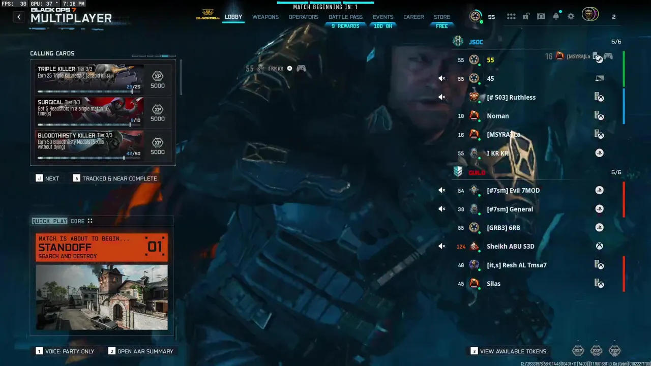Open the settings gear icon
The width and height of the screenshot is (651, 366).
571,16
